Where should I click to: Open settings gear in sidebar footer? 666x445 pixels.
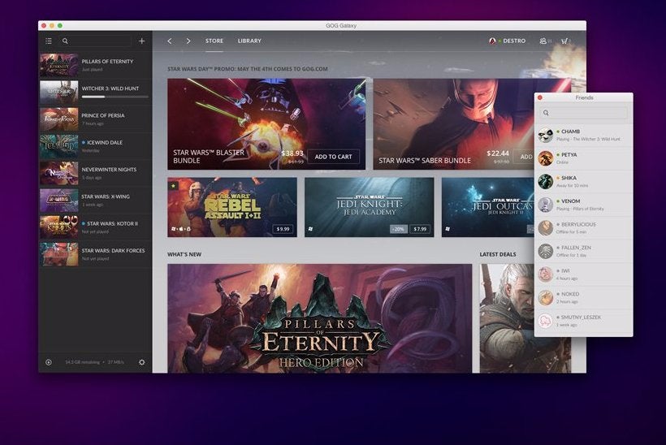pyautogui.click(x=142, y=362)
